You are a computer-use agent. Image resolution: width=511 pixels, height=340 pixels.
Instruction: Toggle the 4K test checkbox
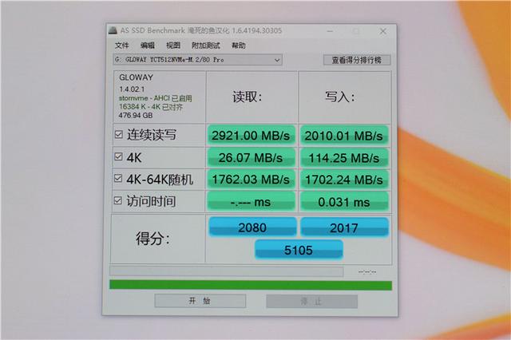119,156
